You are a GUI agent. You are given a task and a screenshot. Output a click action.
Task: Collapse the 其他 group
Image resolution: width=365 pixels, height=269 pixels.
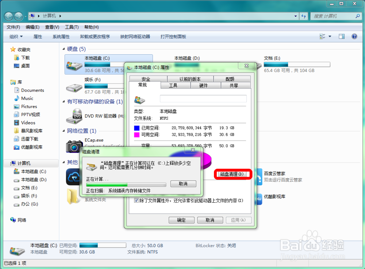(x=64, y=162)
